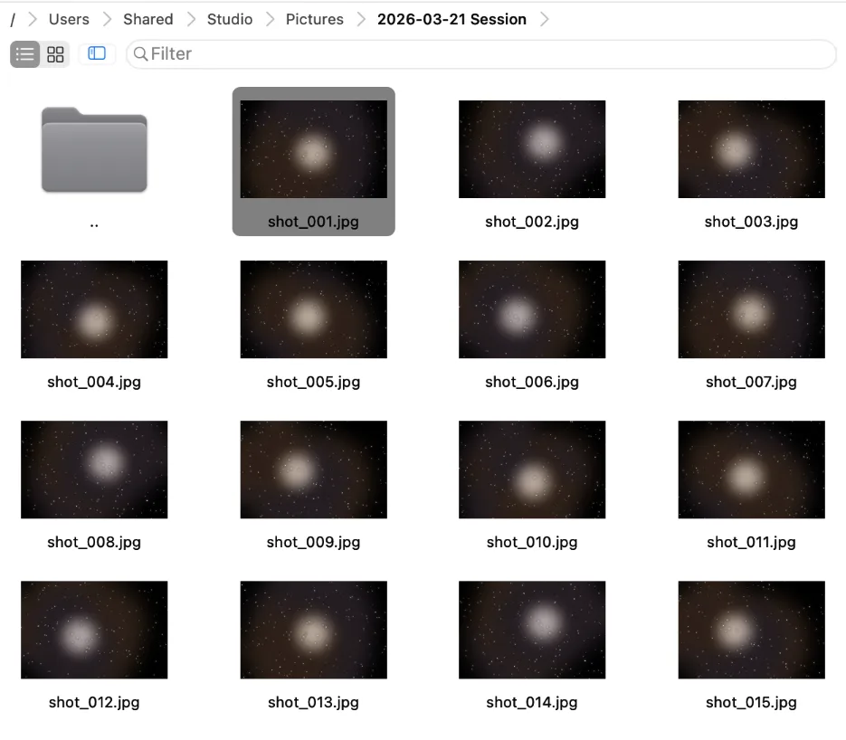Image resolution: width=846 pixels, height=740 pixels.
Task: Switch to list view mode
Action: 24,54
